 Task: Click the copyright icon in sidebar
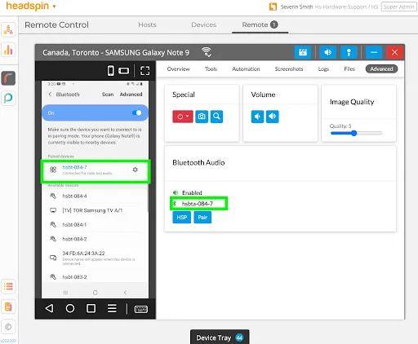click(x=8, y=327)
